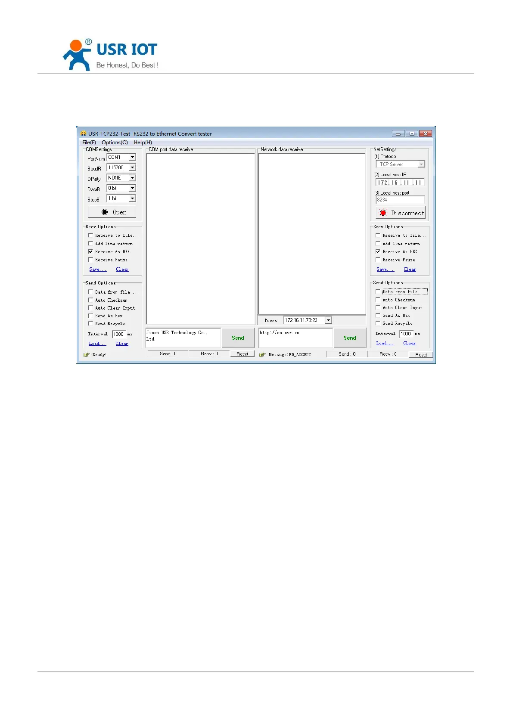Expand the BaudR 115200 dropdown
513x725 pixels.
(133, 168)
